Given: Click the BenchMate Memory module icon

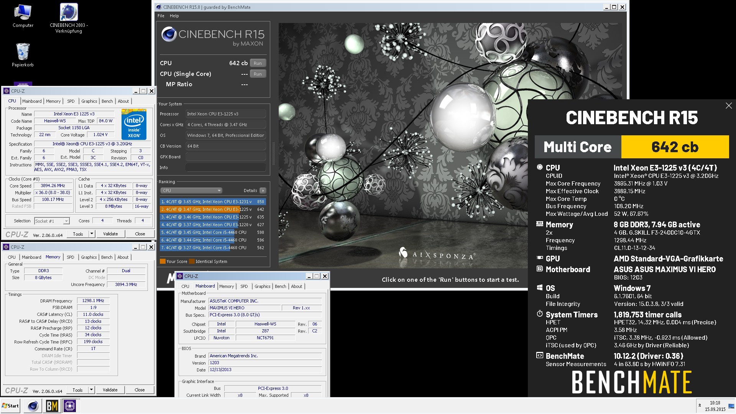Looking at the screenshot, I should pyautogui.click(x=540, y=224).
